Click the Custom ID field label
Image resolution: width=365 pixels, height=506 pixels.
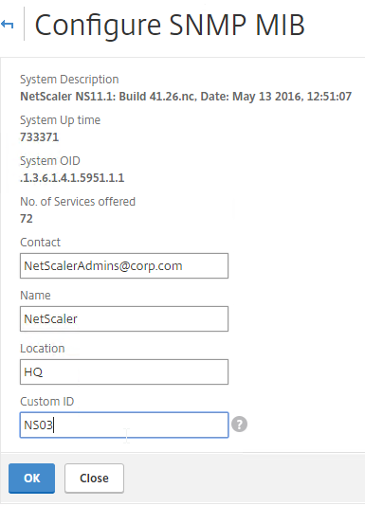(47, 402)
